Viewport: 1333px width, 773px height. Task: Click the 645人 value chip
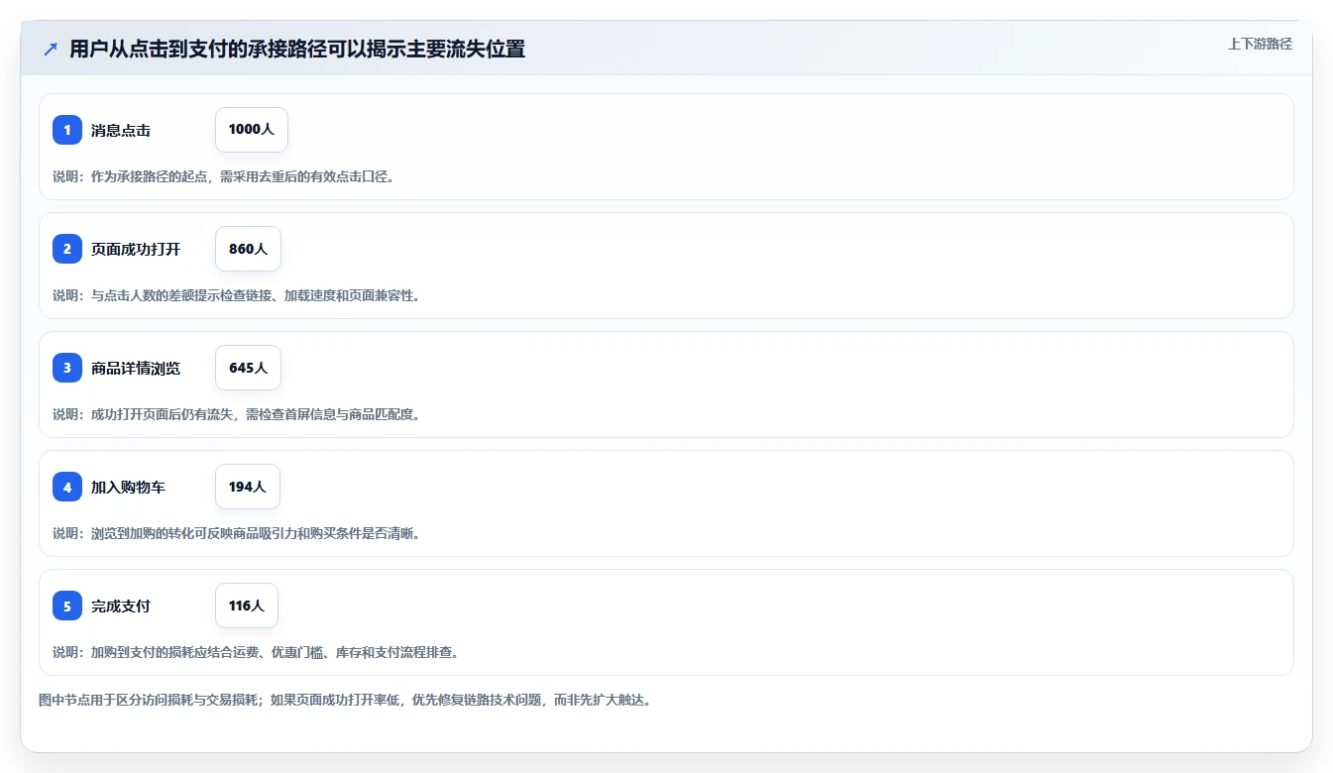[248, 368]
